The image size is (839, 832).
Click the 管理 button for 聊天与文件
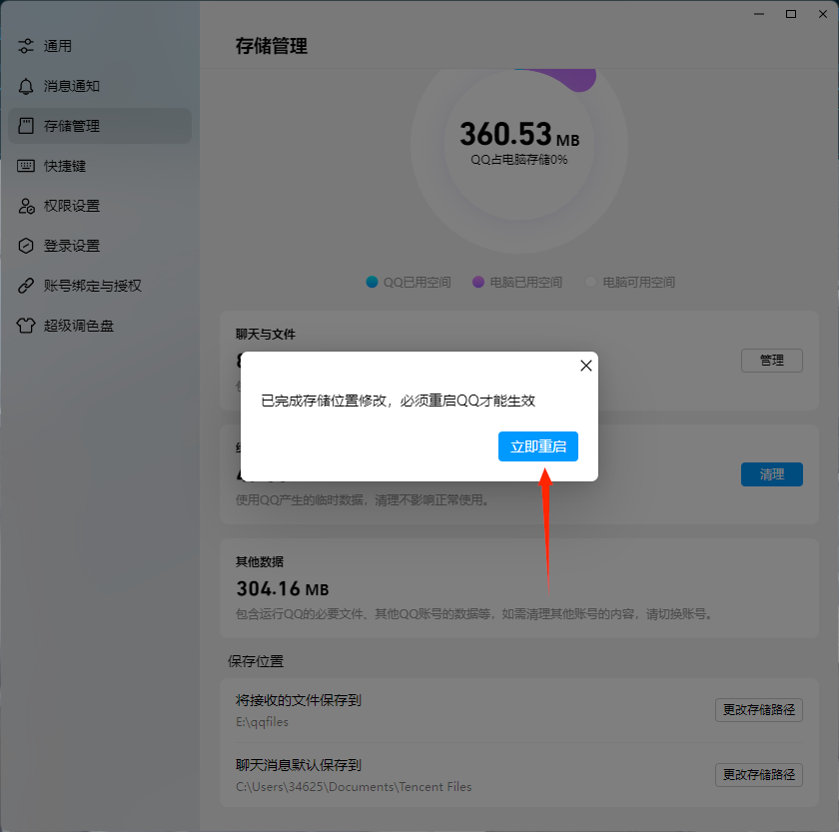click(x=771, y=361)
